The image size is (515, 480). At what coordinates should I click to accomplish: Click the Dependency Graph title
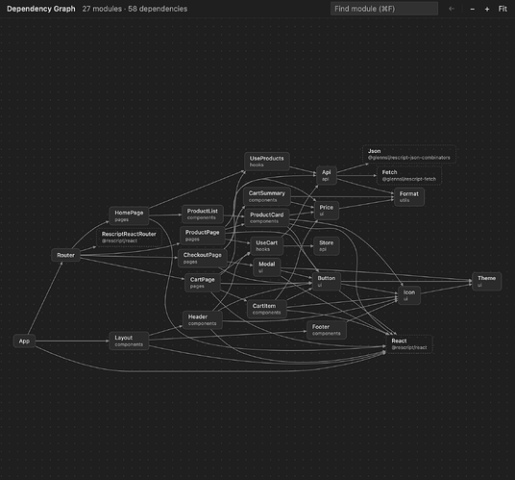tap(41, 9)
